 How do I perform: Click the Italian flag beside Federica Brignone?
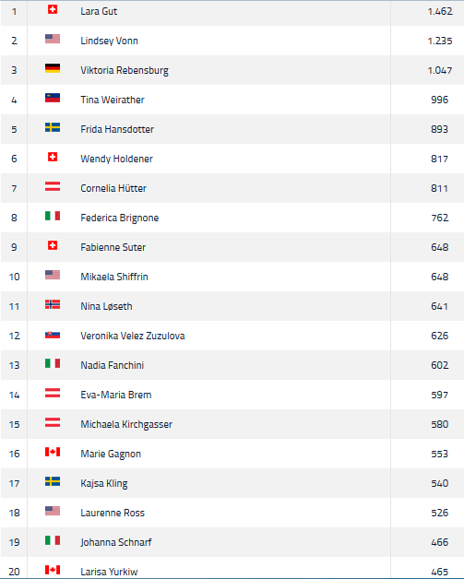53,216
